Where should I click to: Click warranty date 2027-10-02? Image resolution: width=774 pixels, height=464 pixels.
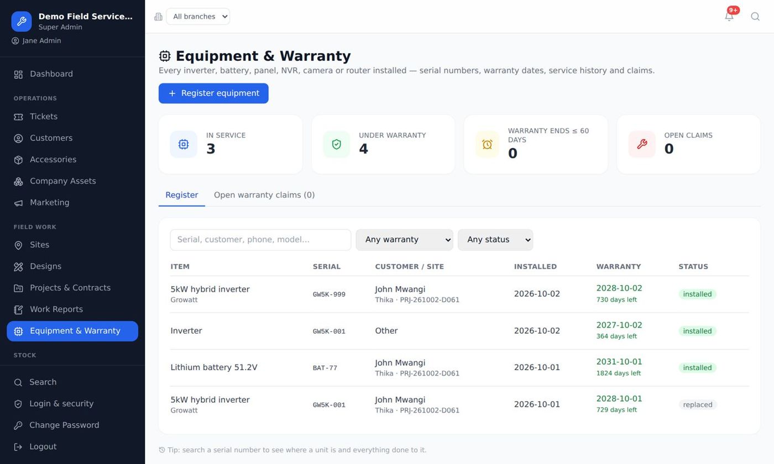click(x=619, y=325)
